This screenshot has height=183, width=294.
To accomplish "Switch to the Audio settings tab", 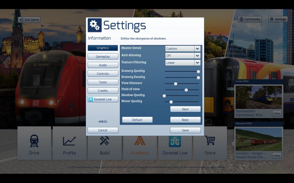I will point(103,65).
